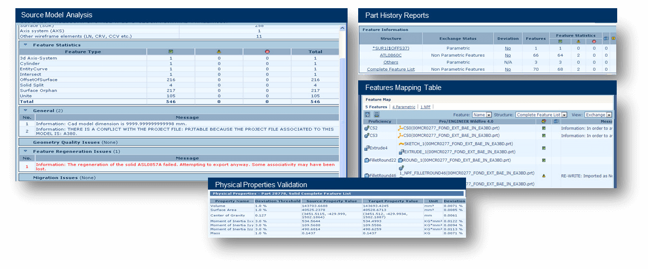Click the warning triangle column icon in Source Model Analysis
The height and width of the screenshot is (269, 648).
click(x=219, y=51)
